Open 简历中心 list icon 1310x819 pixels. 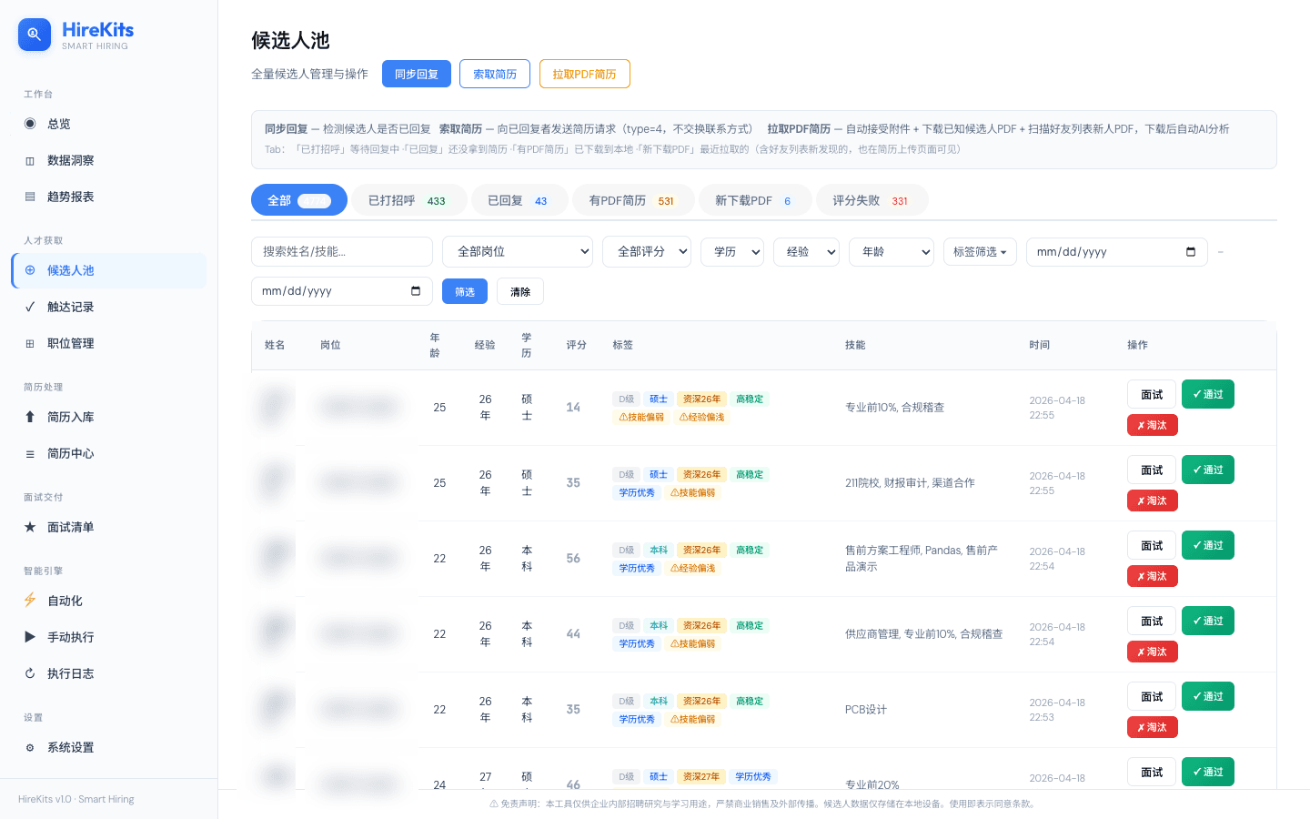click(30, 453)
